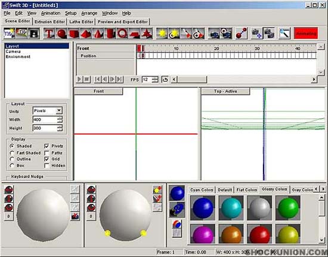Create a star-shaped polyhedron primitive

(x=147, y=33)
